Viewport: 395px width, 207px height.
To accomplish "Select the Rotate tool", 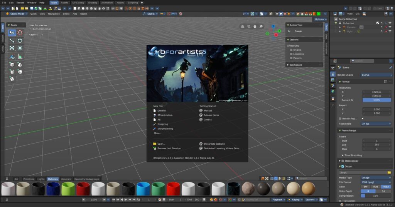I will tap(20, 40).
